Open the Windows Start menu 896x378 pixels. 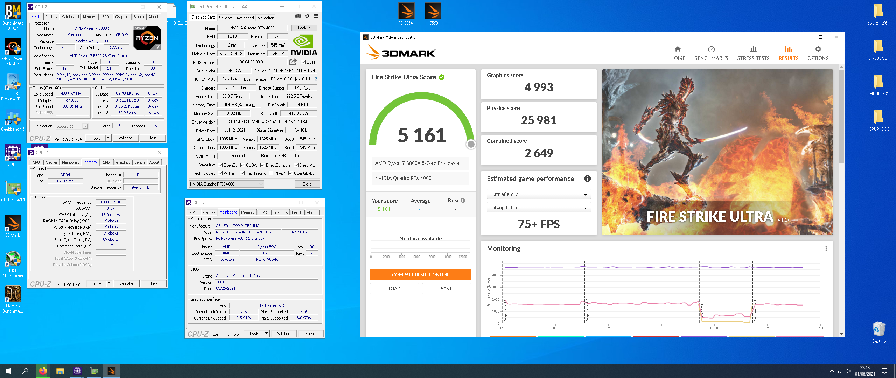tap(8, 371)
